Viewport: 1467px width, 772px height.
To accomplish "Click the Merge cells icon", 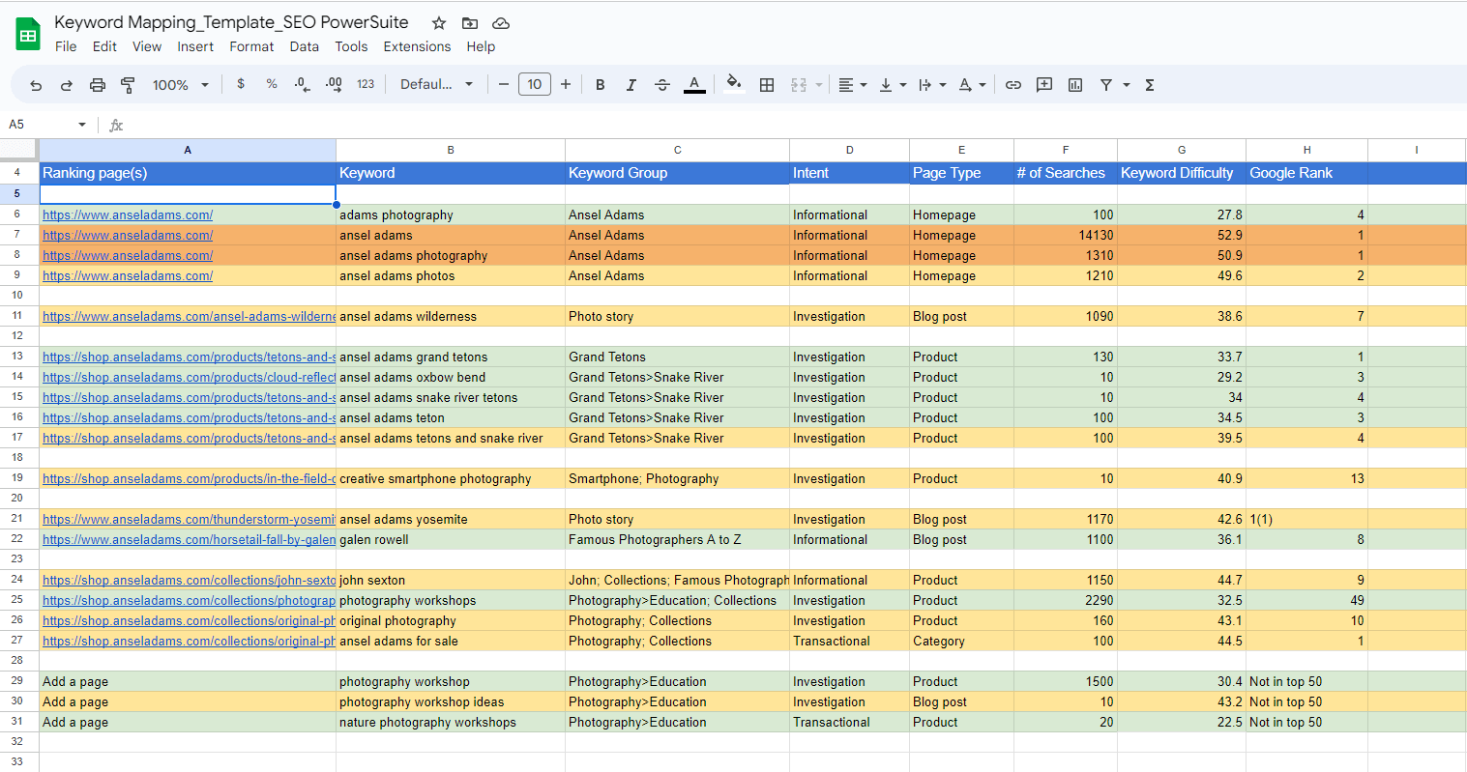I will pyautogui.click(x=799, y=85).
